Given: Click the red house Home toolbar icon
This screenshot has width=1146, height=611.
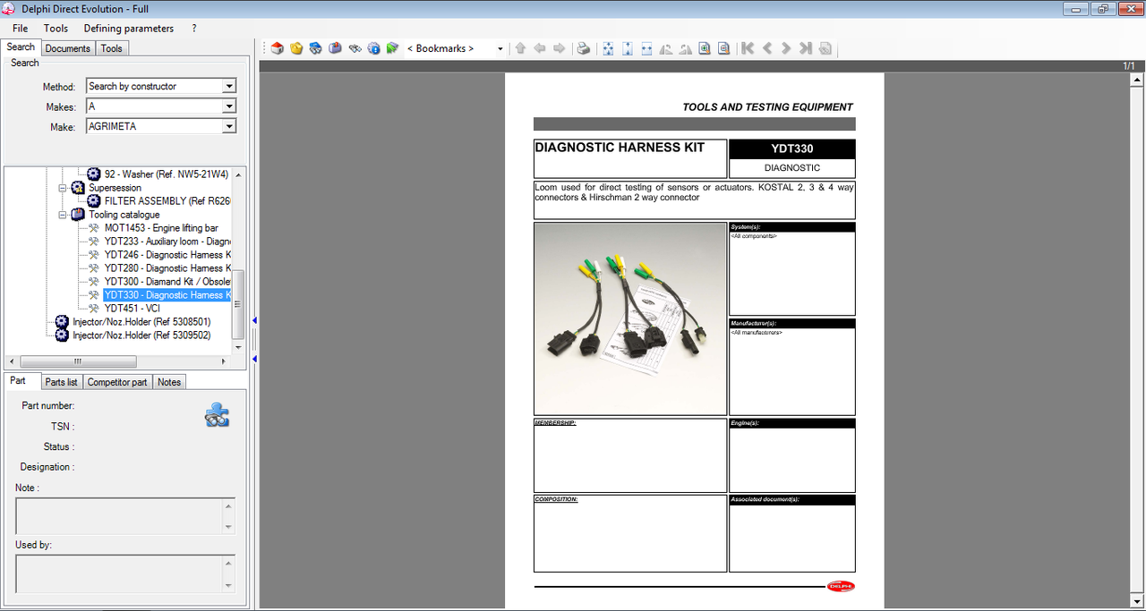Looking at the screenshot, I should click(278, 48).
